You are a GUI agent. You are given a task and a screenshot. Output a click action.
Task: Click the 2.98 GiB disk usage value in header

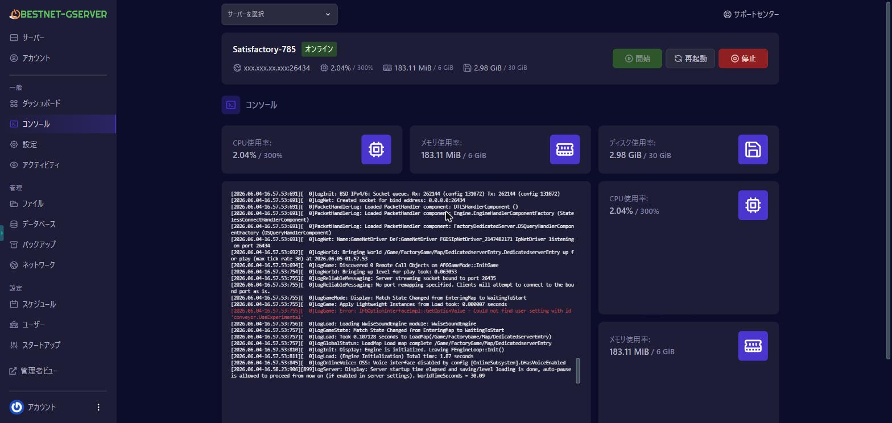click(x=488, y=68)
